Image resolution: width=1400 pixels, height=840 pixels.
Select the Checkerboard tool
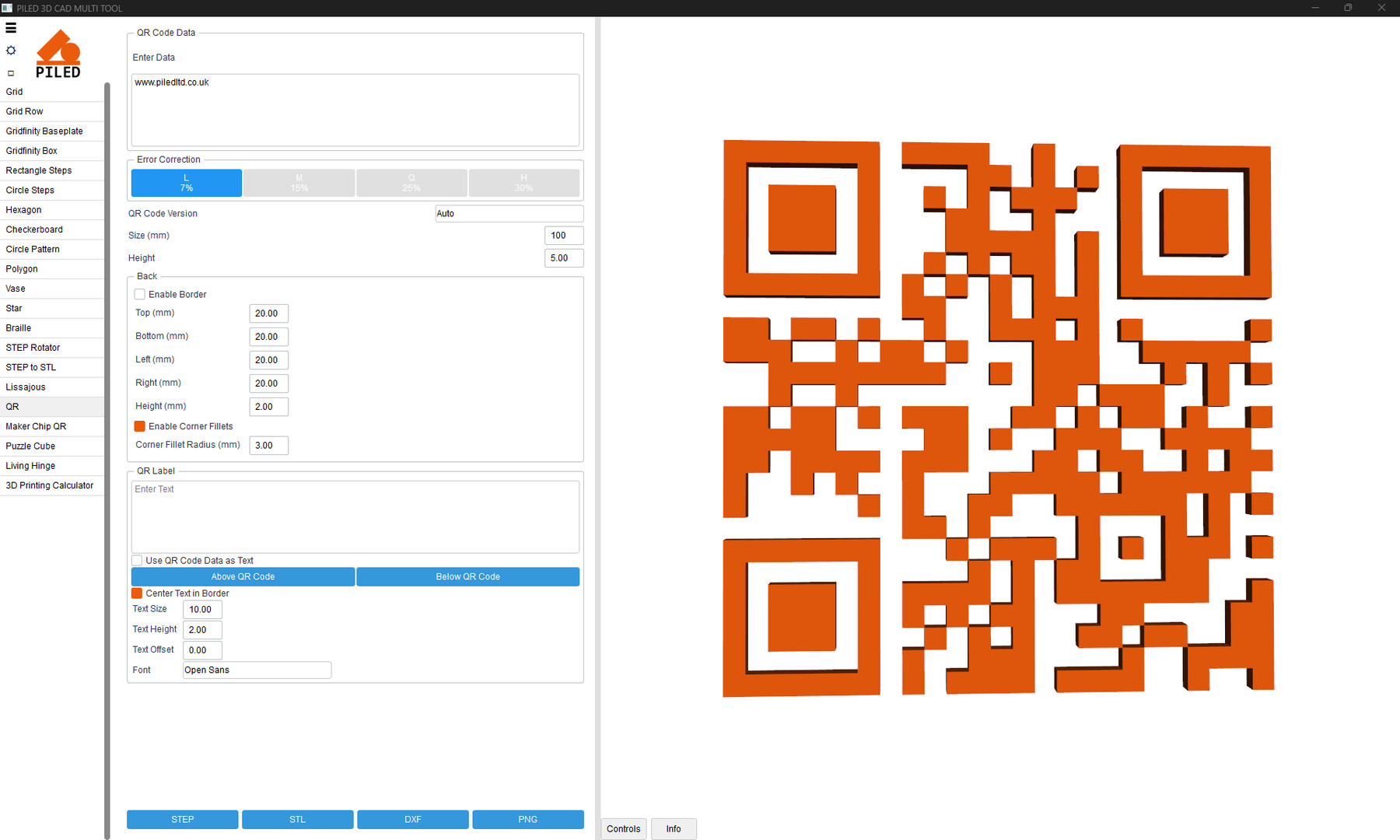coord(52,229)
